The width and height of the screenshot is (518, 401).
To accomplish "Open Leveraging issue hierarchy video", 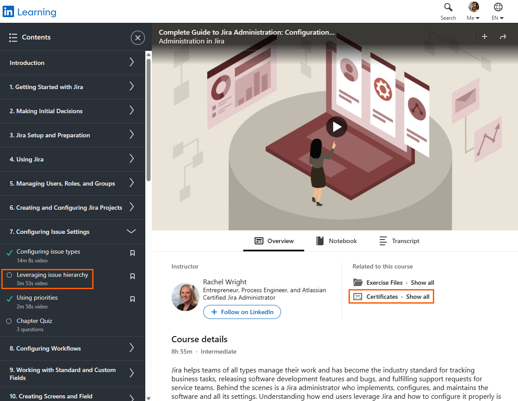I will pyautogui.click(x=52, y=279).
